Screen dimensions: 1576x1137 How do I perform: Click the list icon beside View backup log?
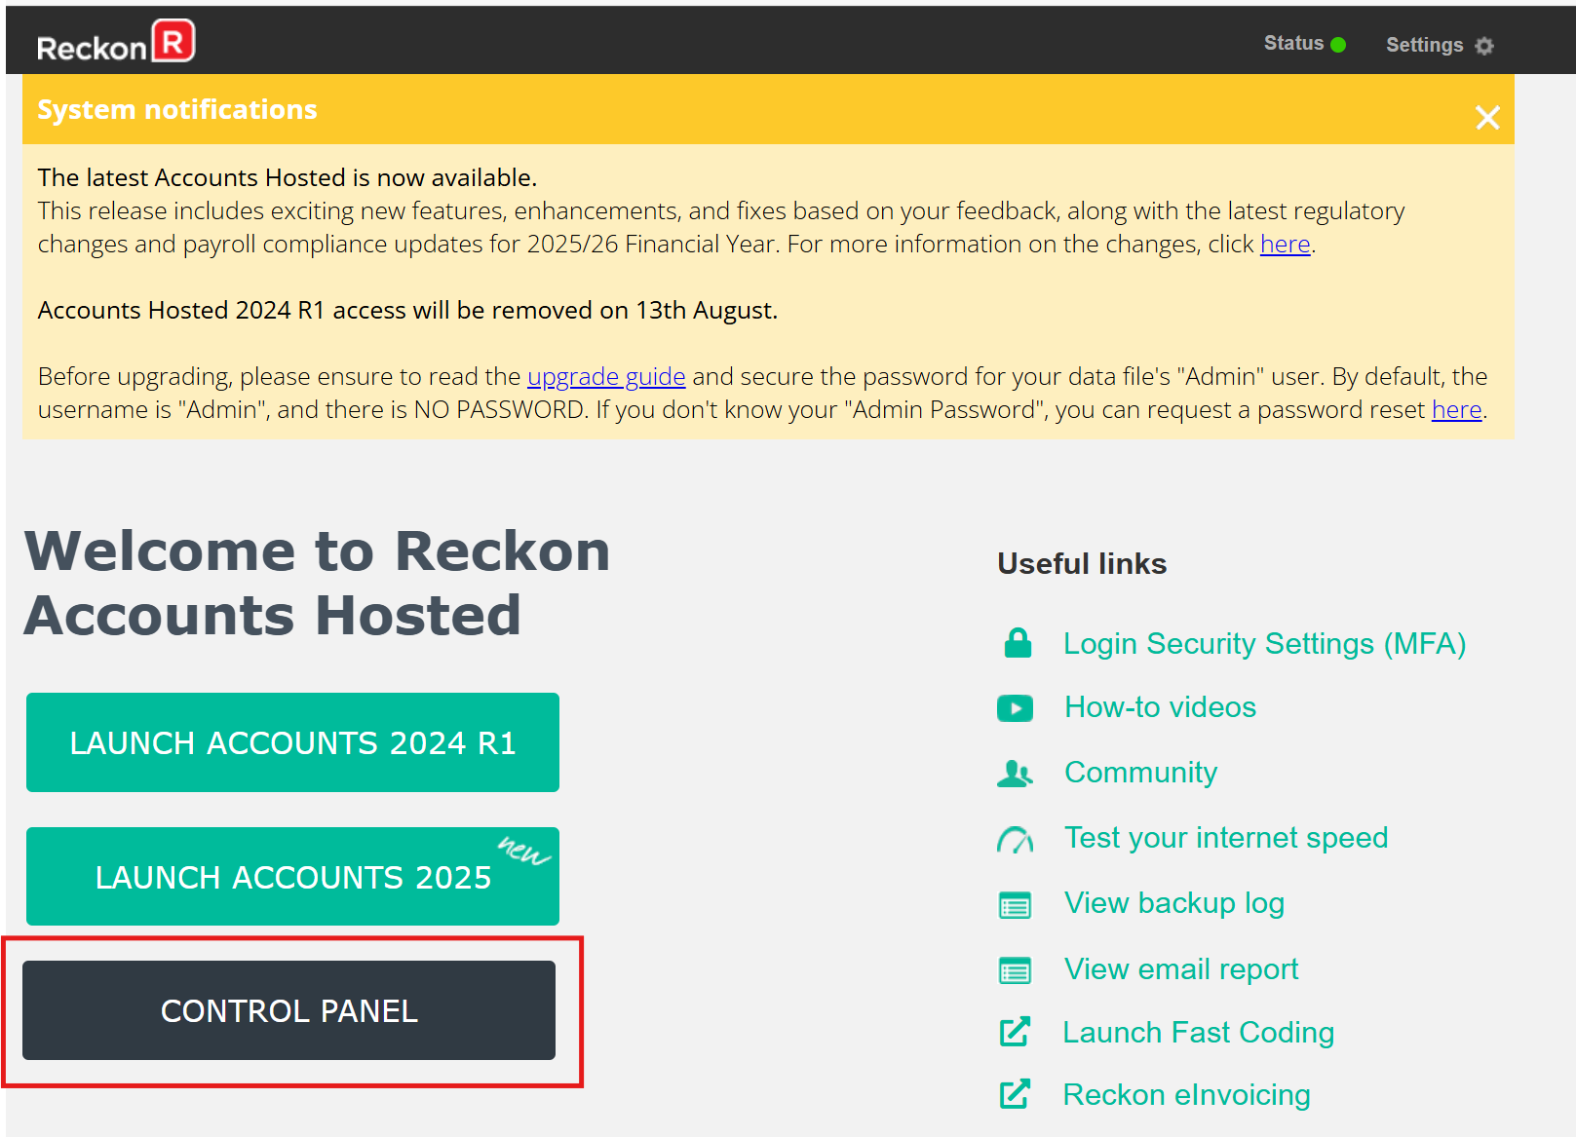click(x=1015, y=905)
